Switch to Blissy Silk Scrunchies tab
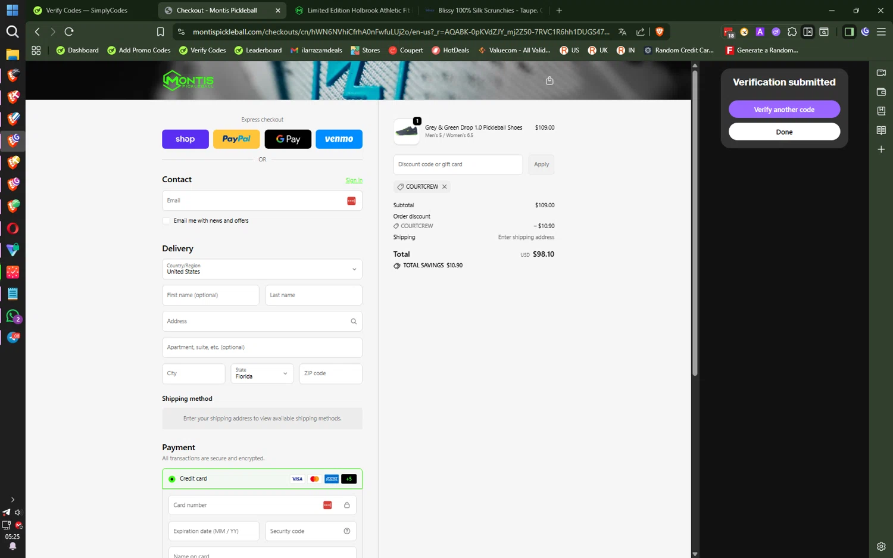Image resolution: width=893 pixels, height=558 pixels. (483, 10)
